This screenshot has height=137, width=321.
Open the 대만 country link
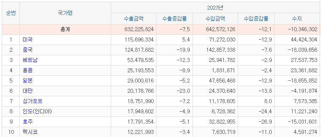[27, 91]
